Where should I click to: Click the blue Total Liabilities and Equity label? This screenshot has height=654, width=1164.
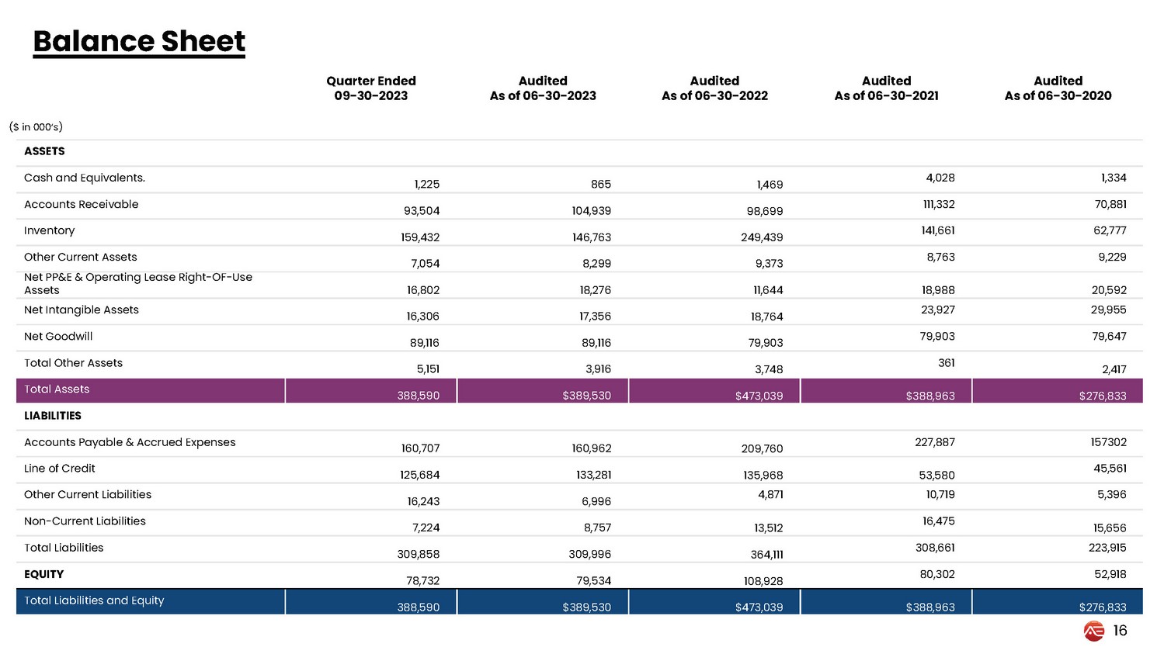94,600
